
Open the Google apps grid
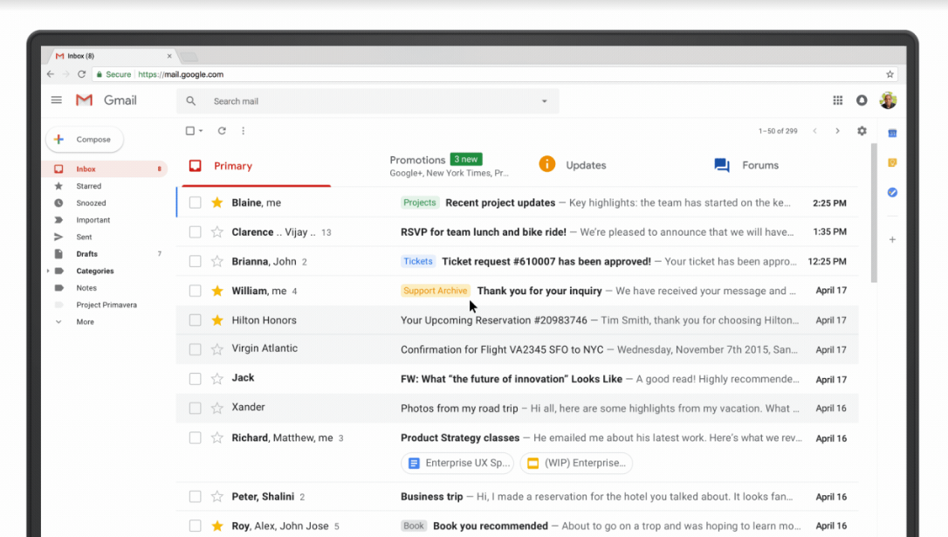tap(837, 100)
